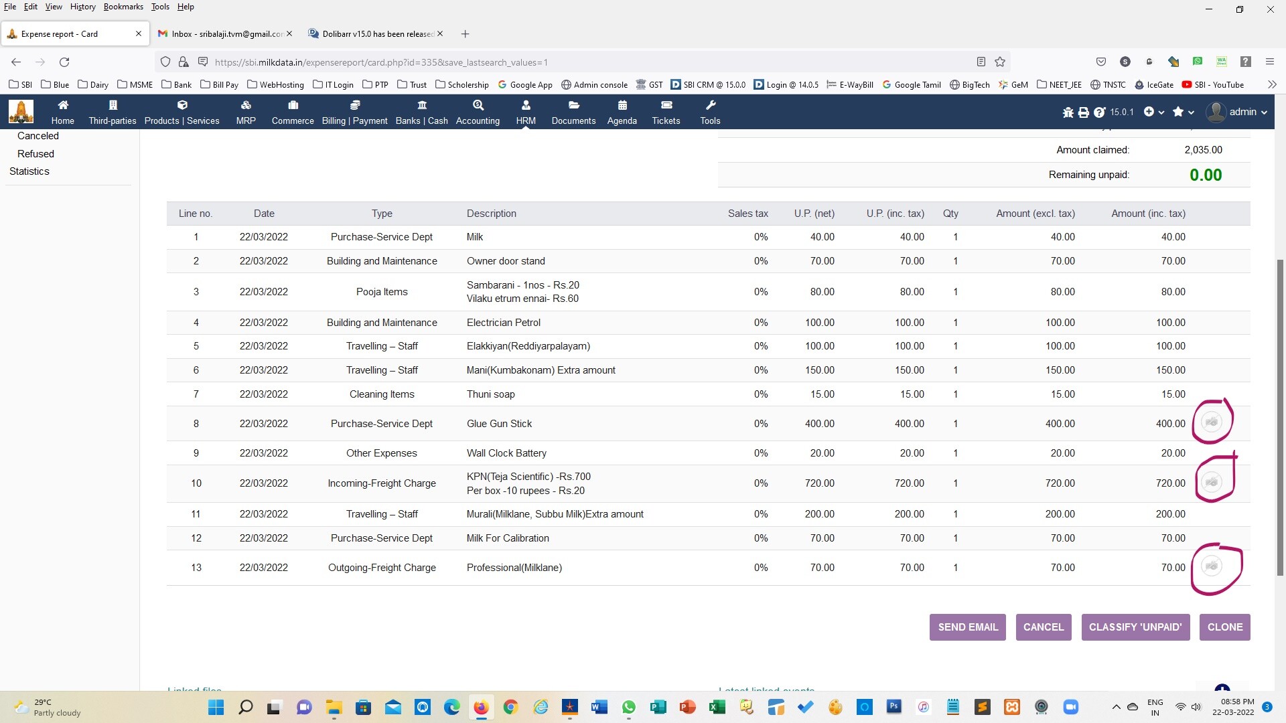
Task: Open the online help icon
Action: tap(1099, 112)
